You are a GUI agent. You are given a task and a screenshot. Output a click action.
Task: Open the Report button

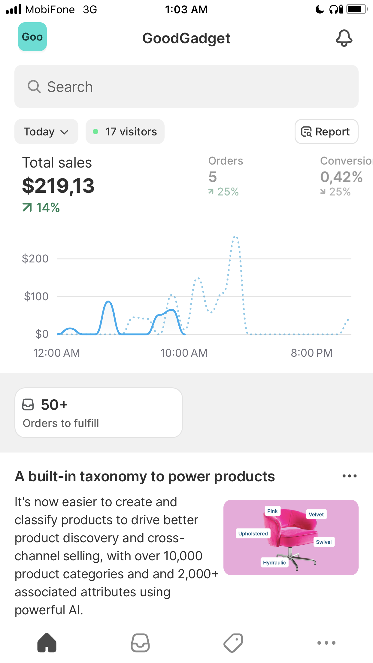pyautogui.click(x=326, y=132)
